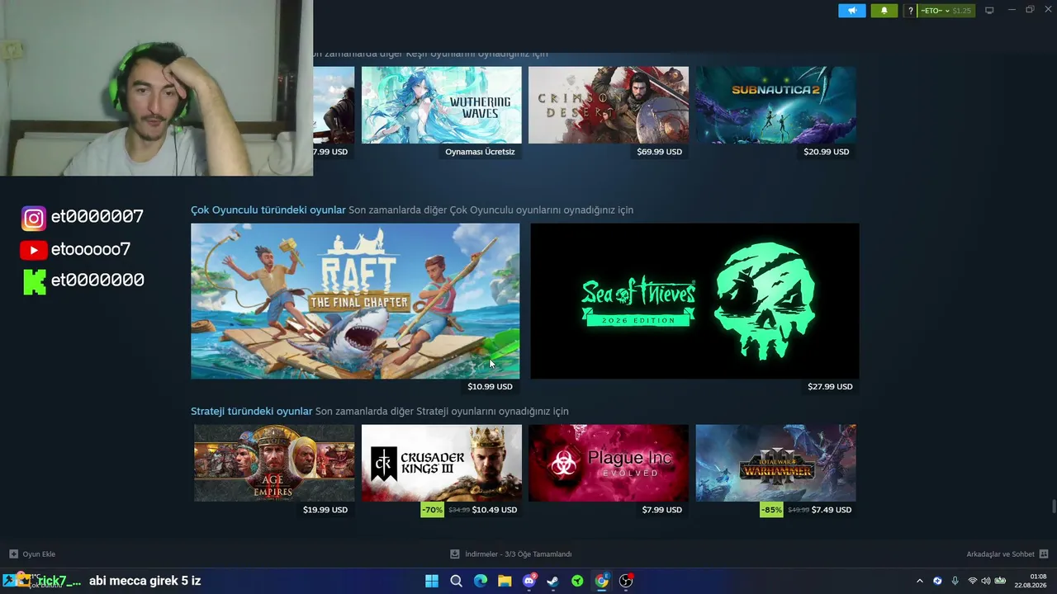Click the Plague Inc $7.99 USD price
The width and height of the screenshot is (1057, 594).
tap(662, 510)
